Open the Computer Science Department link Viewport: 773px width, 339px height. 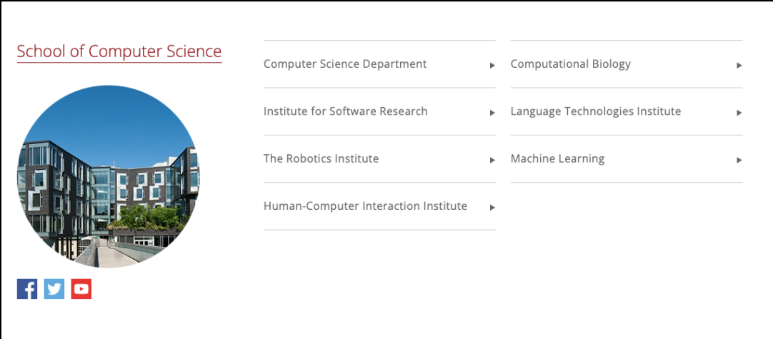coord(345,64)
